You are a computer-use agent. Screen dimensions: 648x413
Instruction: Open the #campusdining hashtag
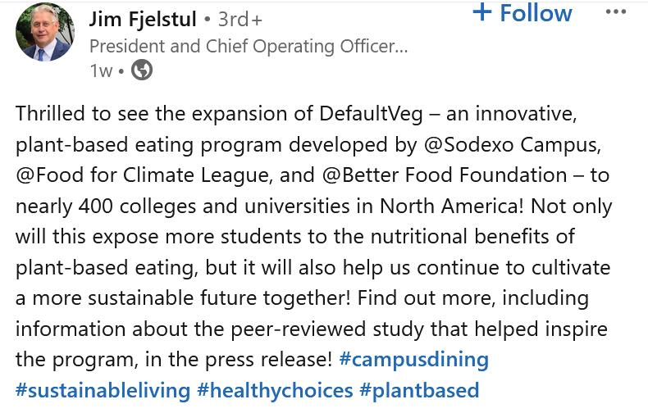point(413,359)
